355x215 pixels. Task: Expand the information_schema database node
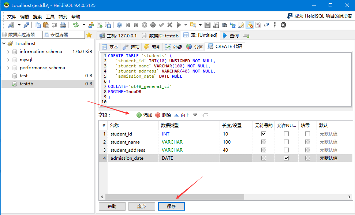8,52
